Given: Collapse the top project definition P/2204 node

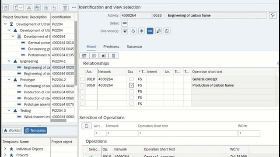Looking at the screenshot, I should [5, 24].
